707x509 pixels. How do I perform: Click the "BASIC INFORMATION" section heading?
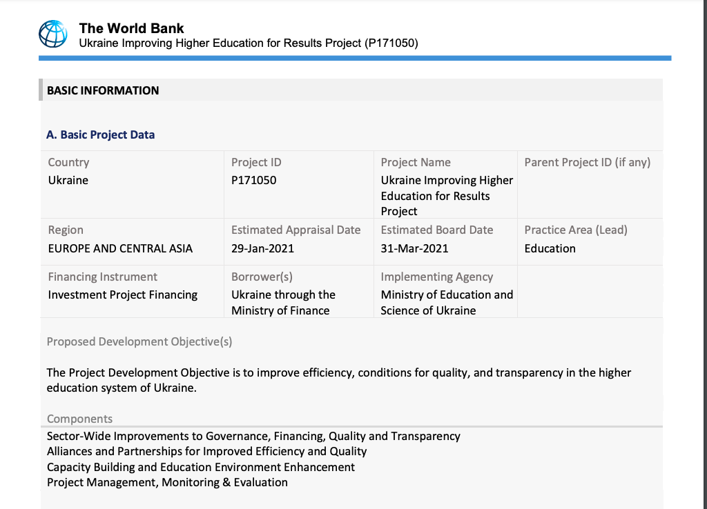coord(103,90)
